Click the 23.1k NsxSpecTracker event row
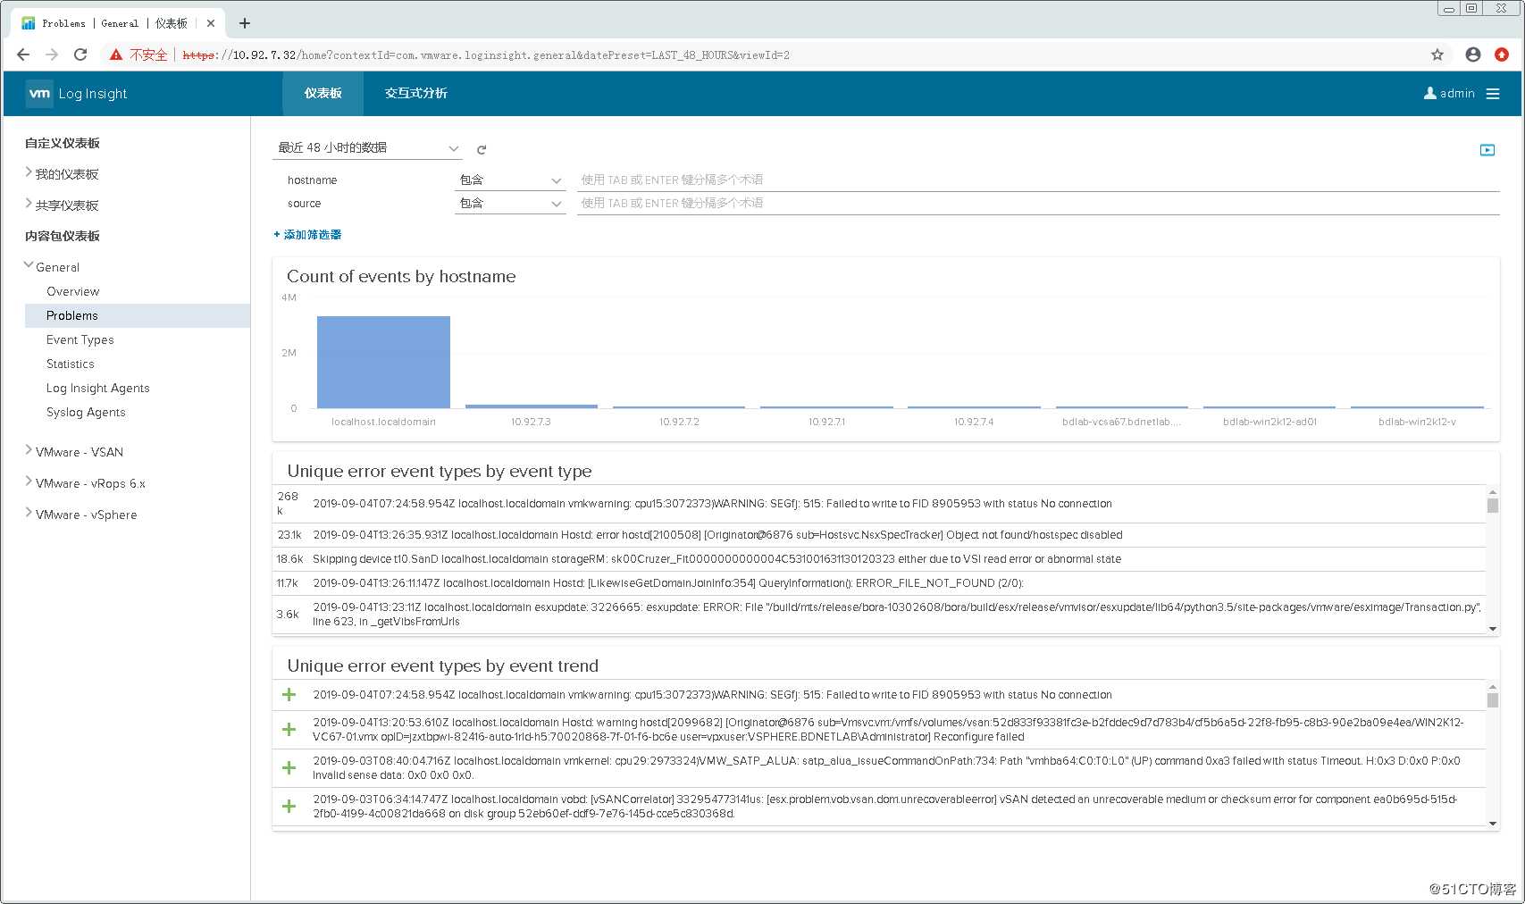 (879, 535)
